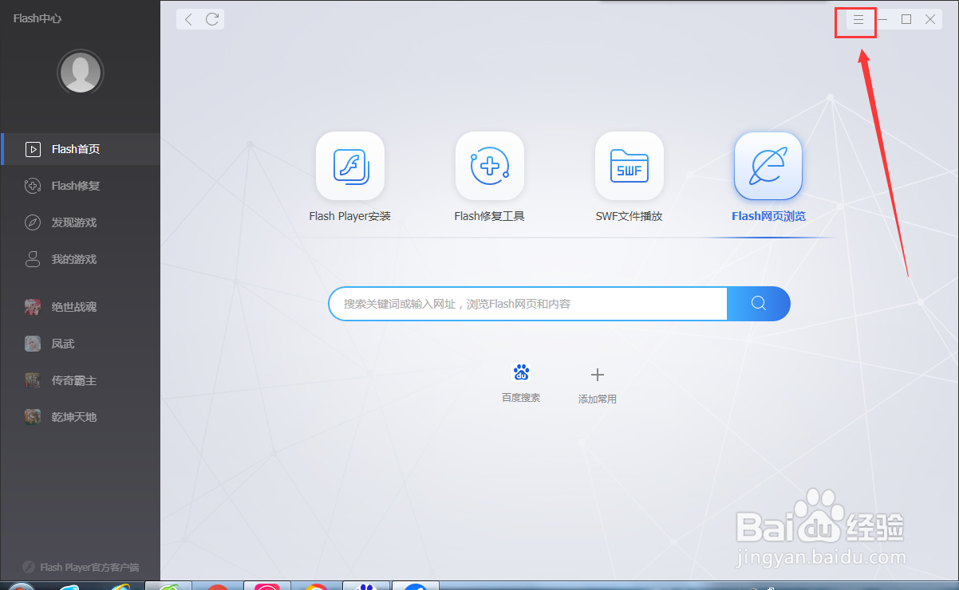The image size is (959, 590).
Task: Click the blue magnifier search button
Action: [x=759, y=304]
